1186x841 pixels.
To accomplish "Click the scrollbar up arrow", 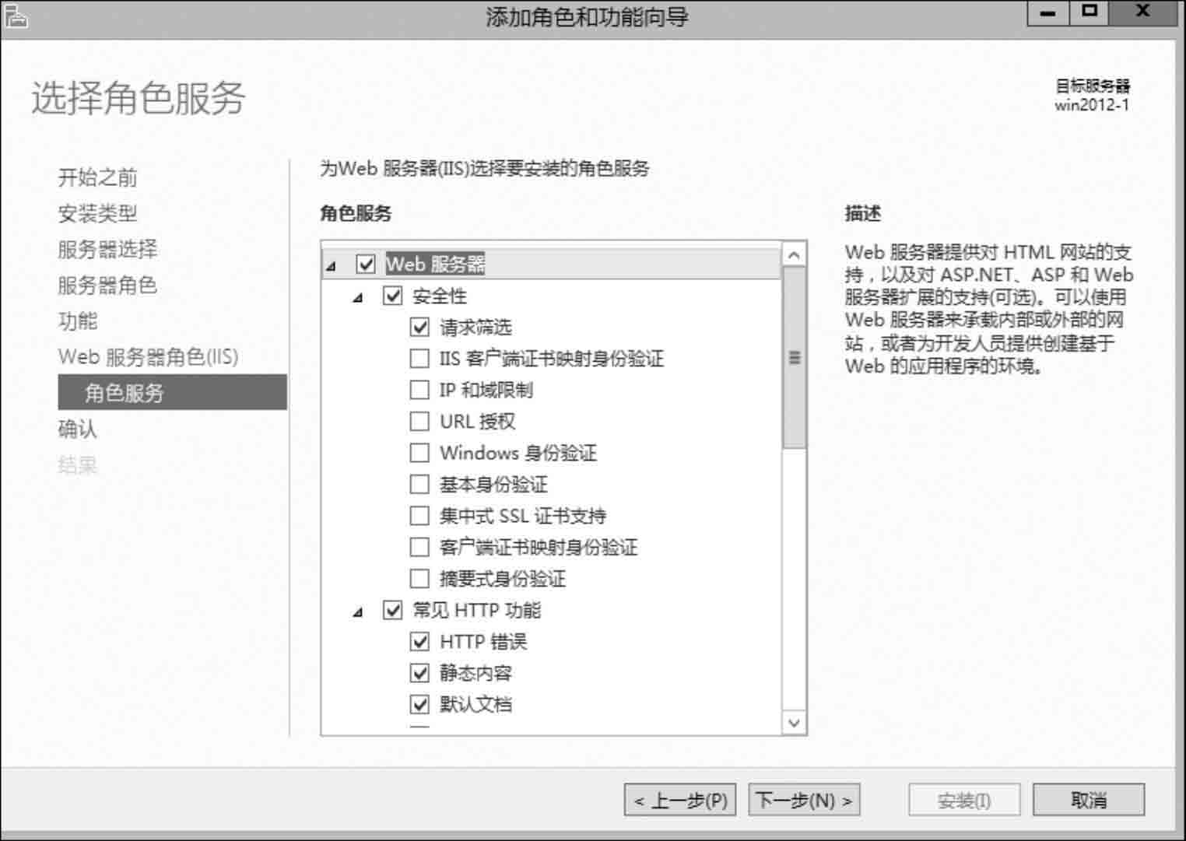I will click(x=794, y=254).
